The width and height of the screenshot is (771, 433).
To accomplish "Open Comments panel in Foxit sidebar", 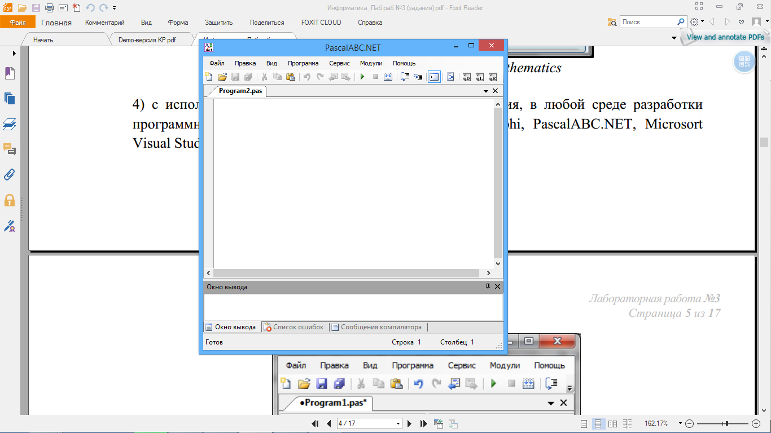I will coord(10,149).
